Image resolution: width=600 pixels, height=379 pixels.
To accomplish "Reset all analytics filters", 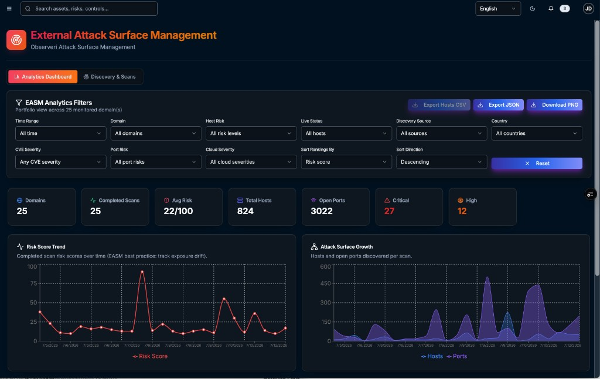I will click(x=537, y=163).
